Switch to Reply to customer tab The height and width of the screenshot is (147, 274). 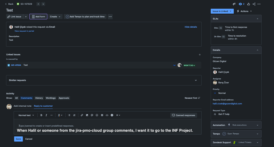(x=43, y=106)
